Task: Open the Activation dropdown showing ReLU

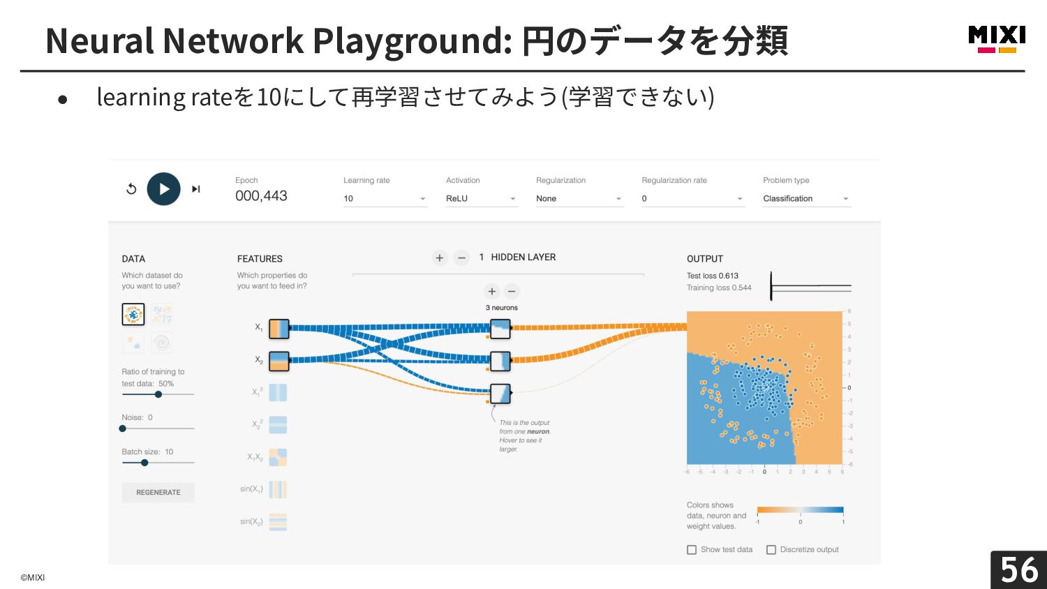Action: pyautogui.click(x=482, y=199)
